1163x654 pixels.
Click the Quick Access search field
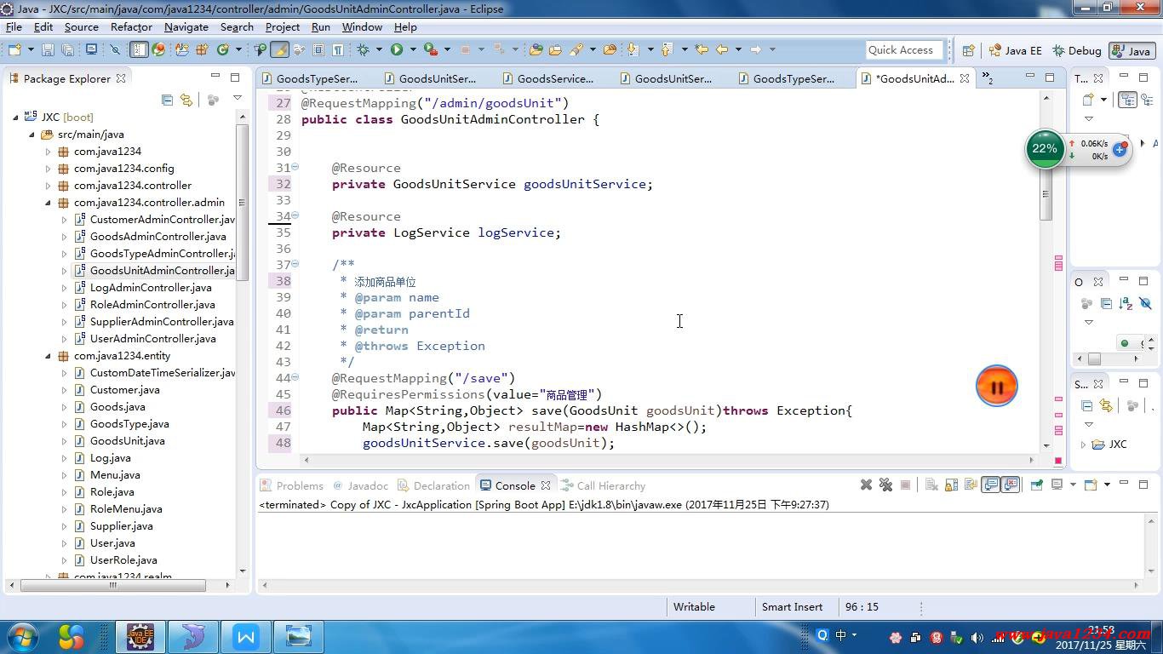click(904, 50)
